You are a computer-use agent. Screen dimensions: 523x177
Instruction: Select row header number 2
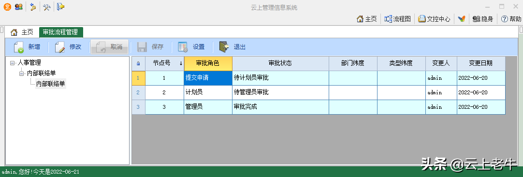[x=138, y=92]
